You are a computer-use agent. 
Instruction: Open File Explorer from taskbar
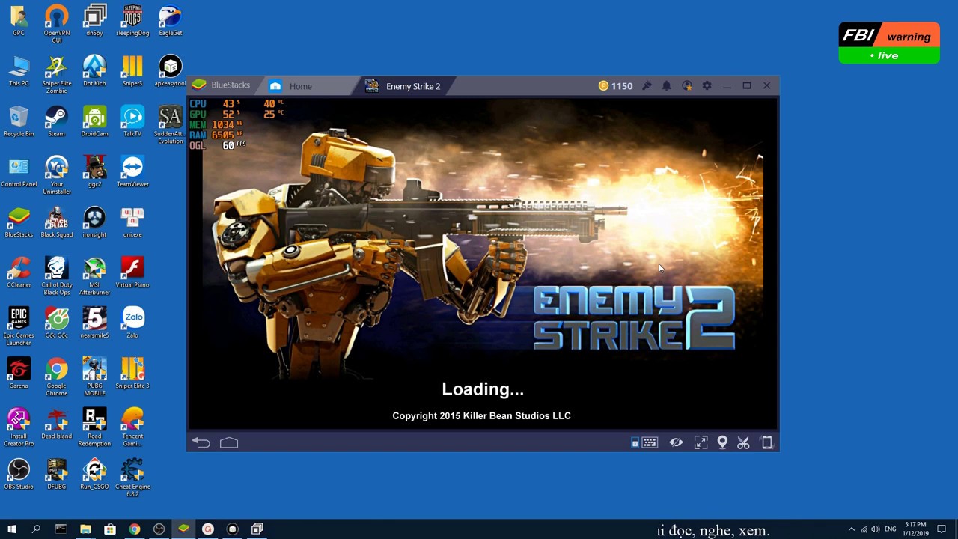click(85, 529)
